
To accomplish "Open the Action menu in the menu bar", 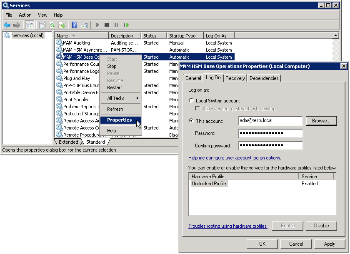I will [x=25, y=15].
